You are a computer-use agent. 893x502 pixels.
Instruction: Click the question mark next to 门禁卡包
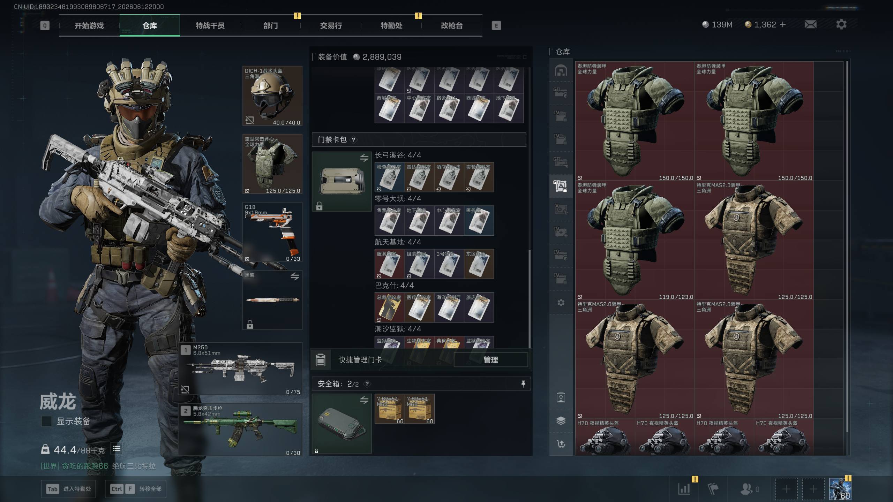tap(353, 140)
